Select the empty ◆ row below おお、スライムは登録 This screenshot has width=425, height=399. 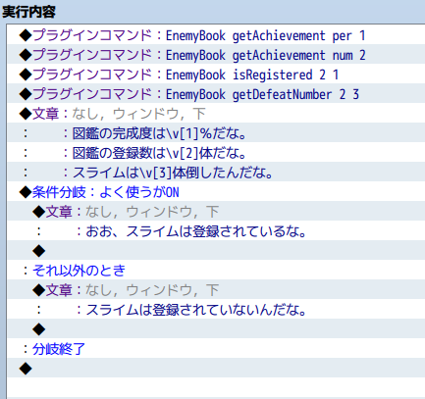click(216, 251)
